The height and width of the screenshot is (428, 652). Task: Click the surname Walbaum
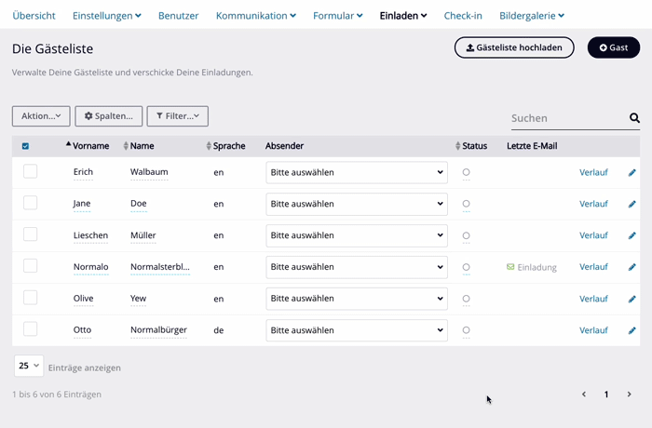[149, 172]
